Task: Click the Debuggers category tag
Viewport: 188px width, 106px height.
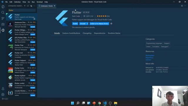Action: coord(164,47)
